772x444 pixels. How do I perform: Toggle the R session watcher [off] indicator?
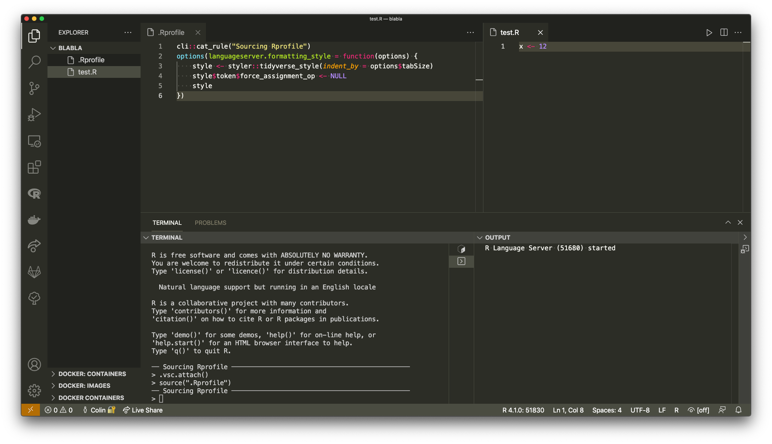tap(698, 410)
